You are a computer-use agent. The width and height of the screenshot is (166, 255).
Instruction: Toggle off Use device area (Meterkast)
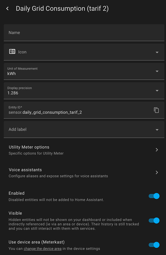coord(154,245)
